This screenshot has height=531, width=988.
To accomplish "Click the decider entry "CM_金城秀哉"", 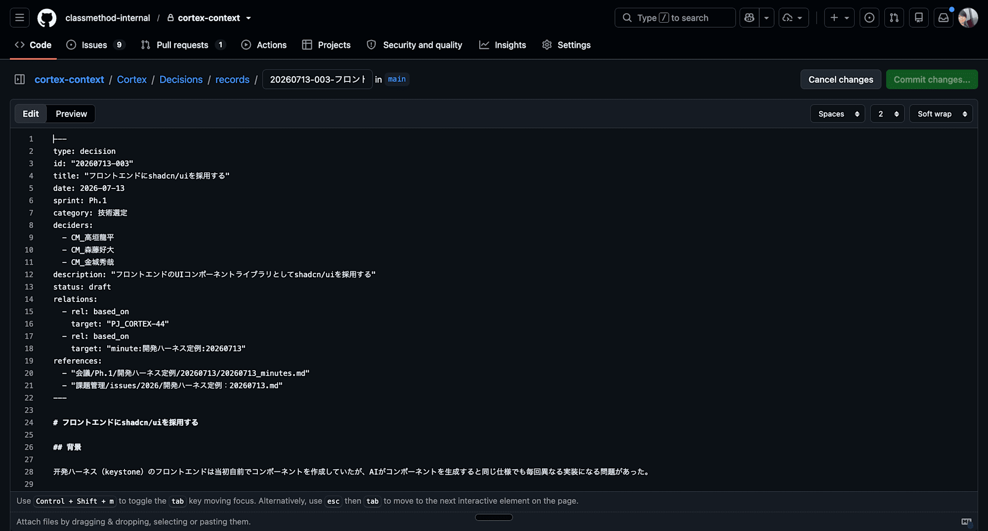I will (x=92, y=262).
